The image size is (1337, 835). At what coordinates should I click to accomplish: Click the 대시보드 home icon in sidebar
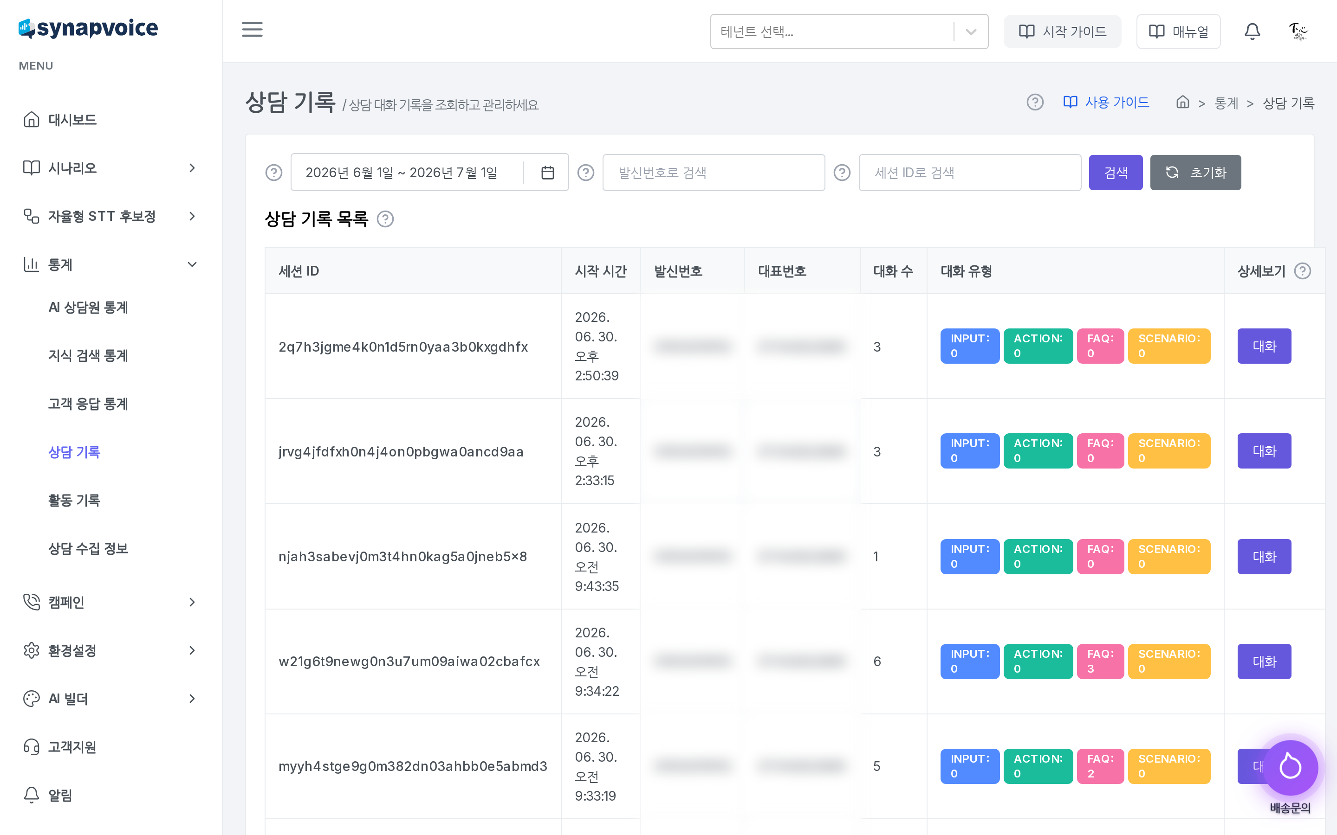[x=32, y=119]
